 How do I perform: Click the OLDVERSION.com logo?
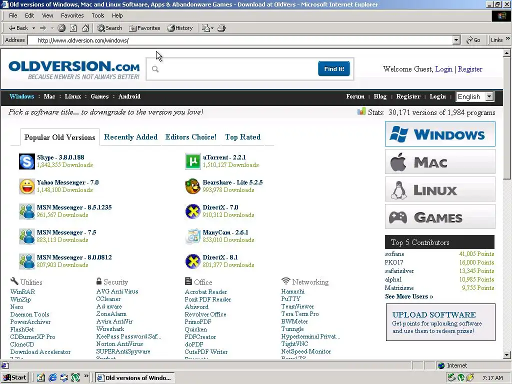(74, 70)
